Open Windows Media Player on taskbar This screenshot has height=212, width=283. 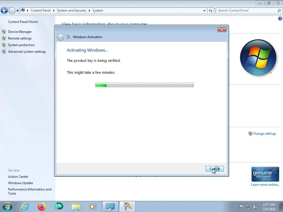[x=93, y=206]
